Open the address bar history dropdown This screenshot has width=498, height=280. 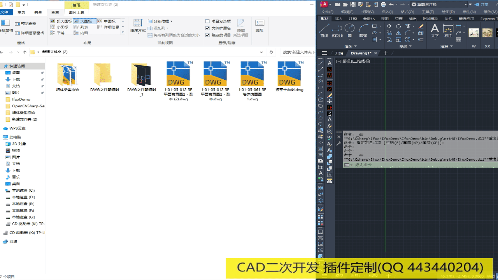(261, 52)
